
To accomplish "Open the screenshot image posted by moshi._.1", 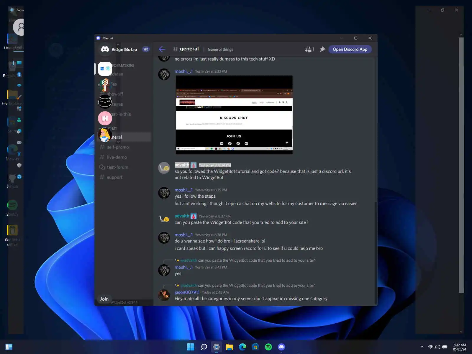I will coord(234,115).
